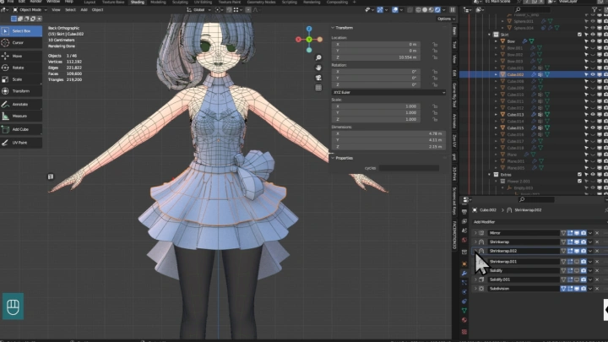Choose the Measure tool

(x=19, y=116)
